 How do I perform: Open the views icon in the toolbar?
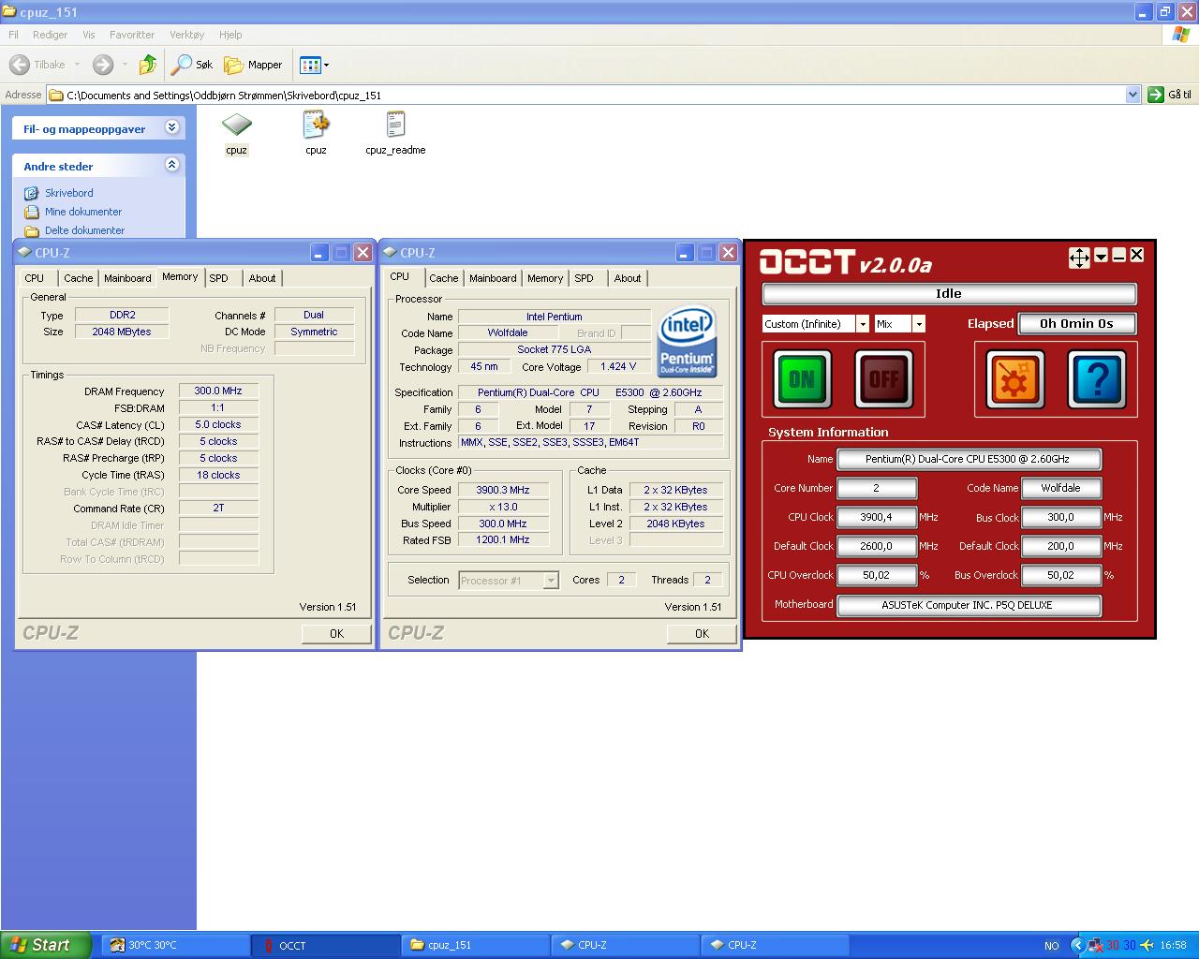[310, 65]
